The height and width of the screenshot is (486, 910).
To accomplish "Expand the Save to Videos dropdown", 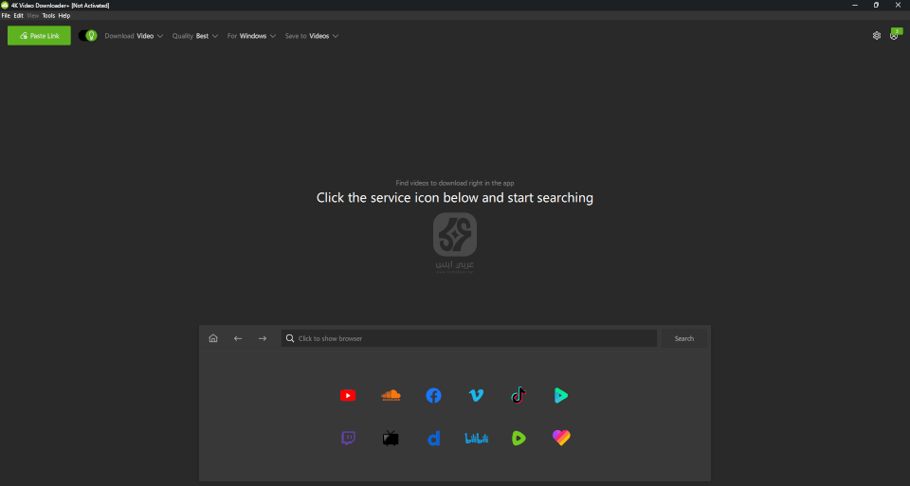I will coord(312,36).
